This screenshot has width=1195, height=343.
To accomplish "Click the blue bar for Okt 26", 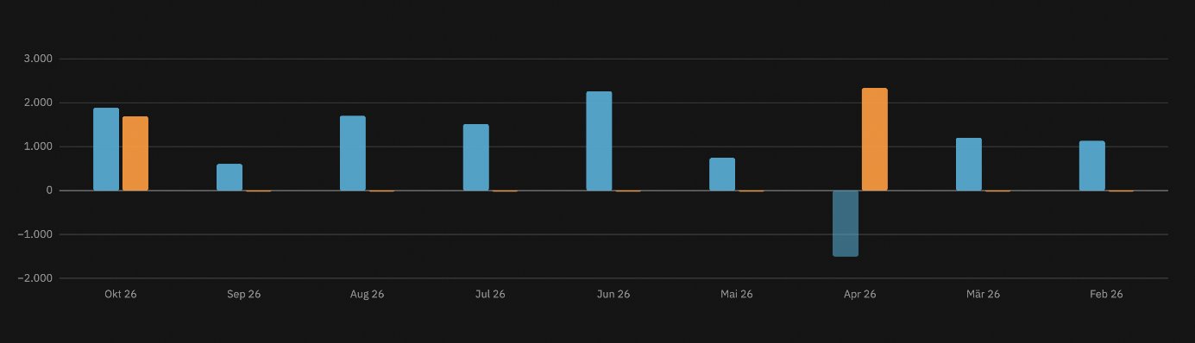I will (x=106, y=149).
